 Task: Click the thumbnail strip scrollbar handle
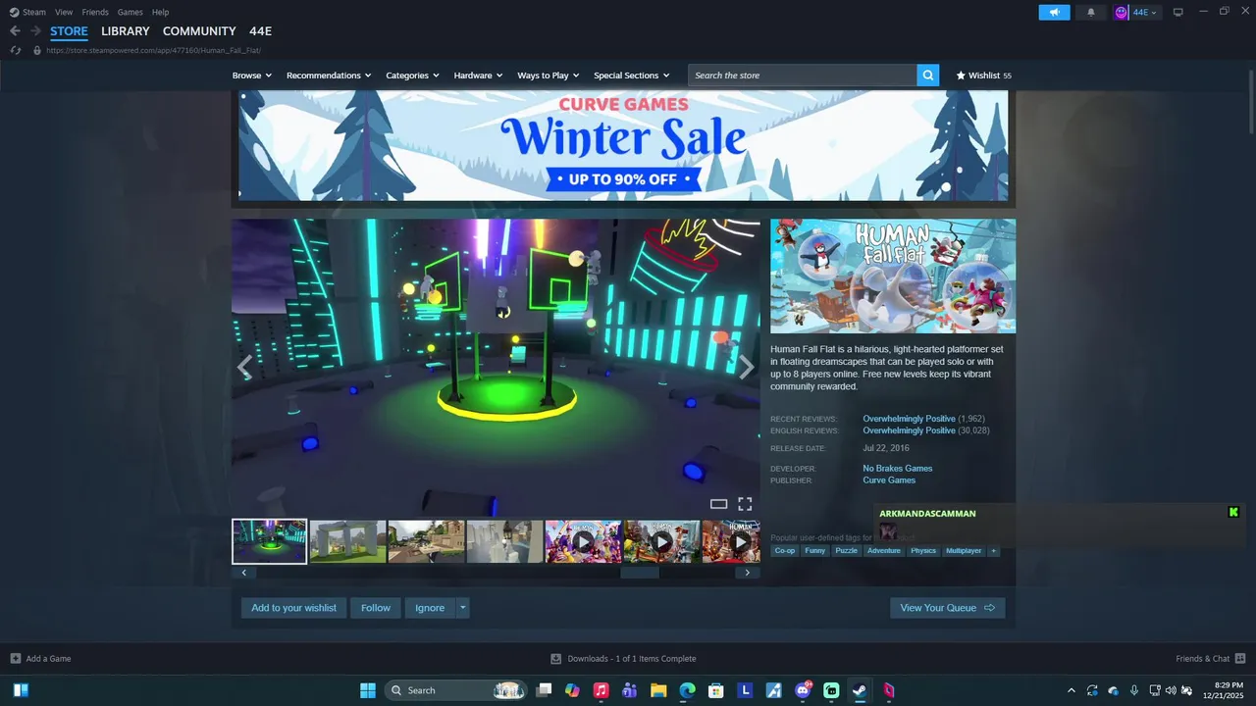click(640, 573)
